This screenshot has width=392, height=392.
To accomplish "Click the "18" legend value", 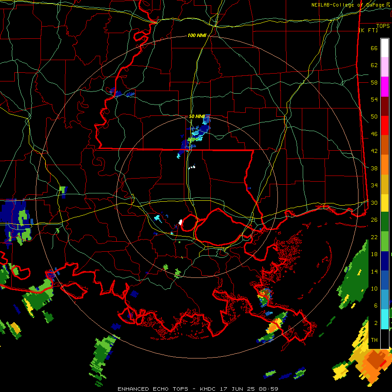I will click(x=374, y=254).
